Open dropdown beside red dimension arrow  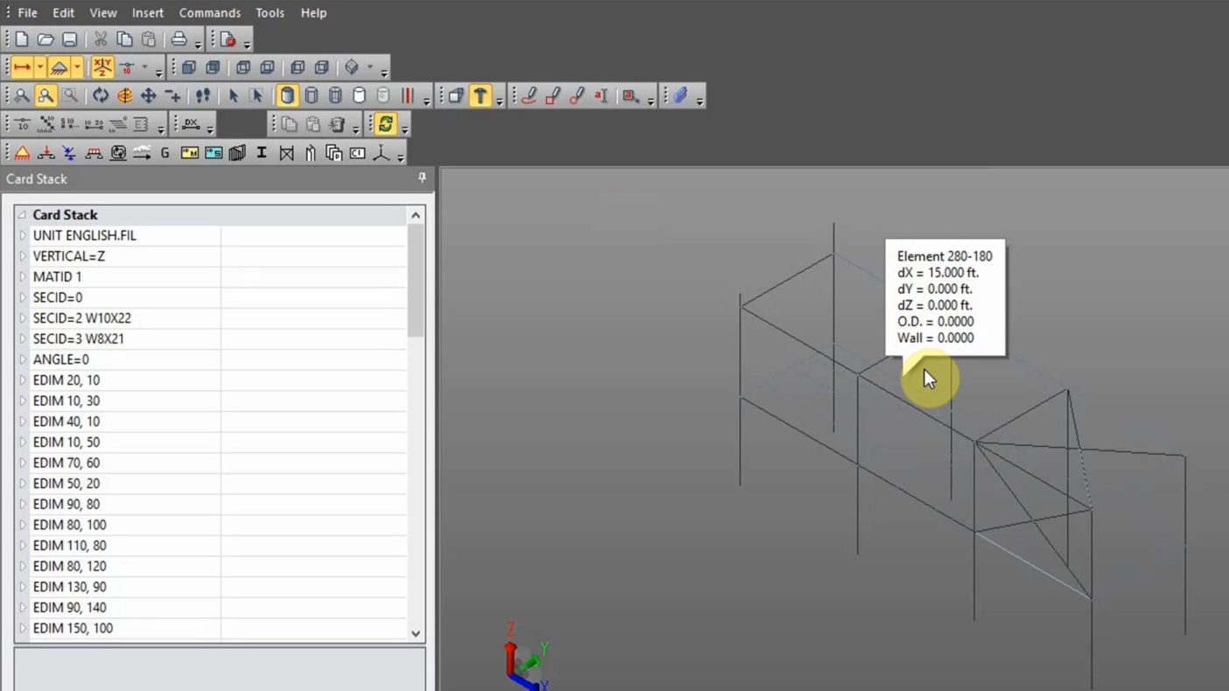pyautogui.click(x=39, y=67)
